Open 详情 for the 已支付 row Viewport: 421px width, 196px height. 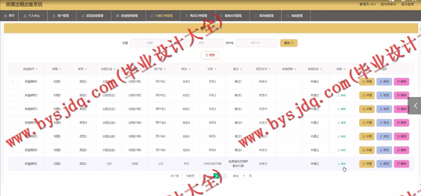(367, 164)
